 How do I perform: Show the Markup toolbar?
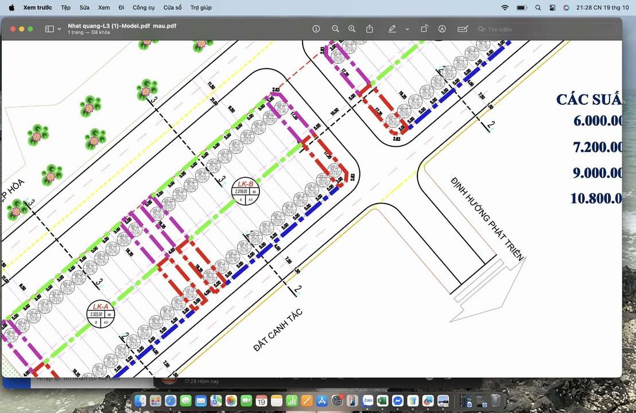442,29
